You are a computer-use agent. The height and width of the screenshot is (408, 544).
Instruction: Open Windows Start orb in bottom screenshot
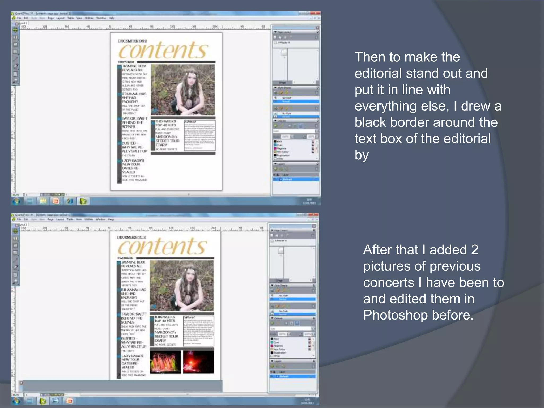pos(16,401)
